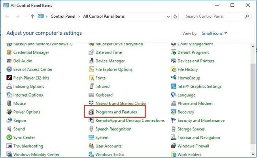Click the scrollbar down arrow

[253, 154]
